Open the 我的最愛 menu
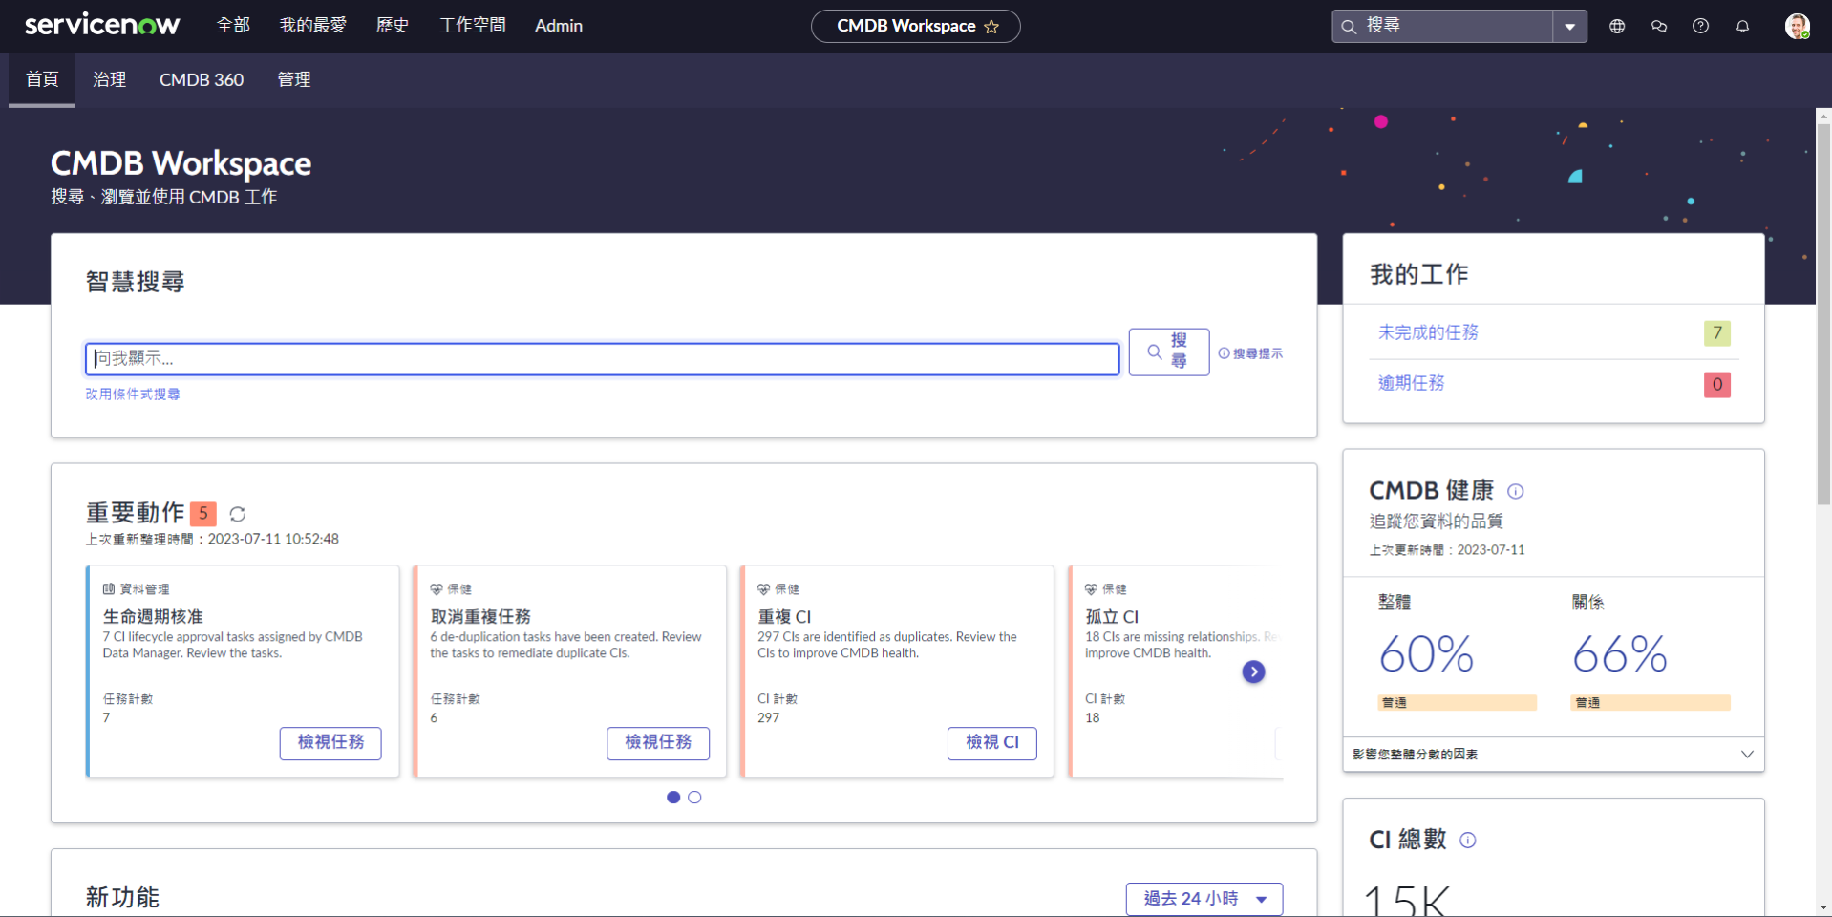This screenshot has width=1832, height=917. pyautogui.click(x=313, y=26)
